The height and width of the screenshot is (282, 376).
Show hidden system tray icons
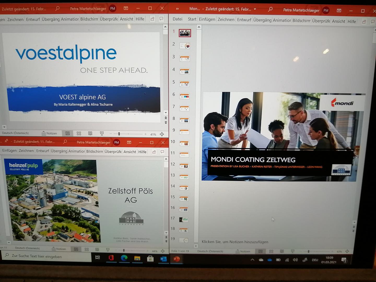pos(252,260)
